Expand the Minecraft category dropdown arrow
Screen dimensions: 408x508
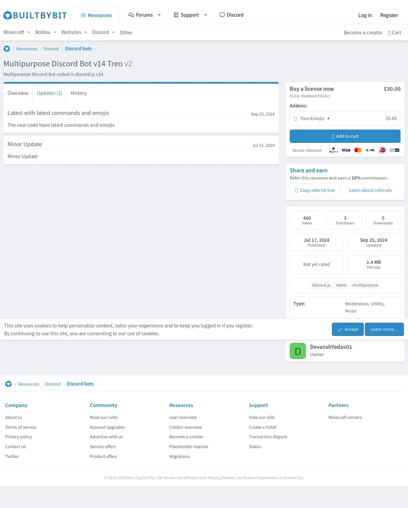[29, 33]
